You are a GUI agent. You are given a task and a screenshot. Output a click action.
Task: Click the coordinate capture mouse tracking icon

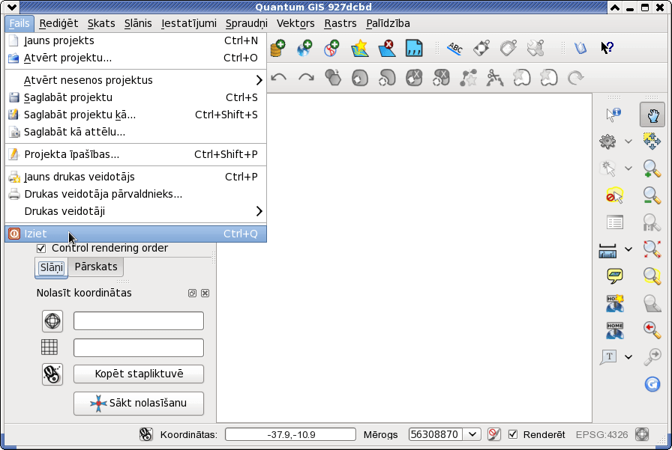[x=52, y=374]
